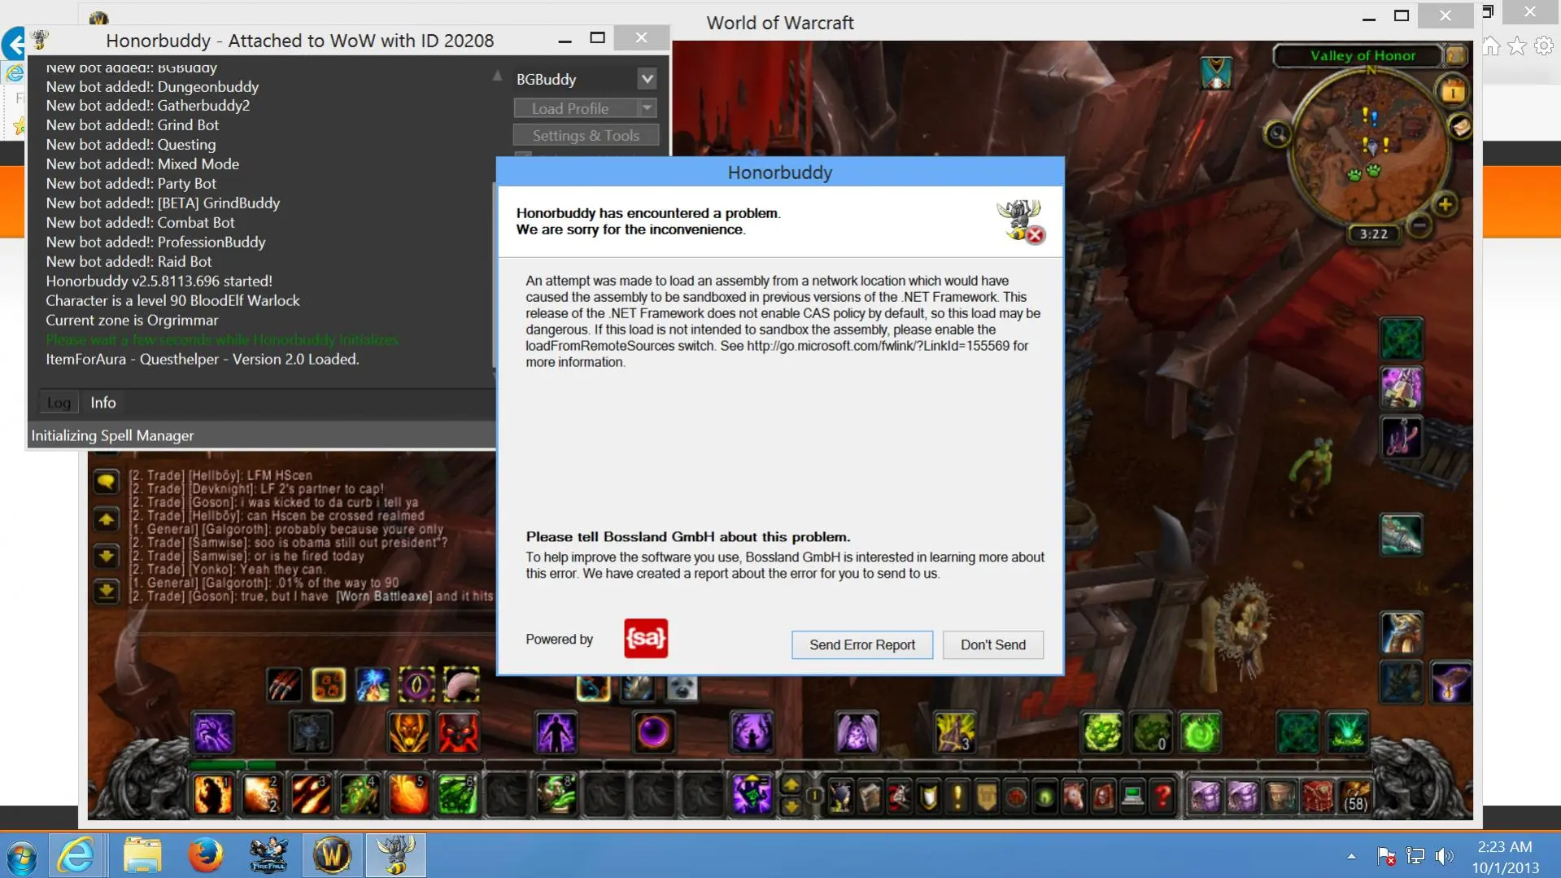This screenshot has width=1561, height=878.
Task: Click the Send Error Report button
Action: [x=861, y=644]
